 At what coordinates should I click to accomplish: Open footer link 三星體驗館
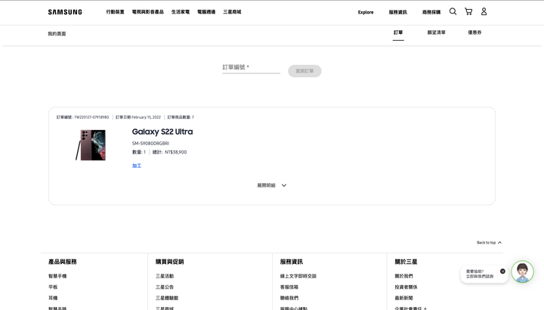click(167, 298)
